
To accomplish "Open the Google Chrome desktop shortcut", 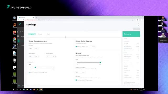I will pyautogui.click(x=14, y=40).
